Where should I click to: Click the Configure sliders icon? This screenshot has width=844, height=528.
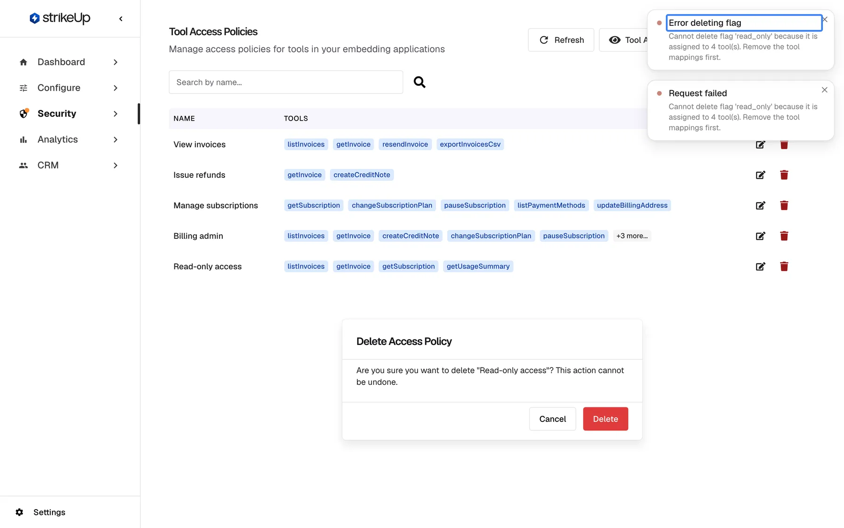[x=23, y=88]
